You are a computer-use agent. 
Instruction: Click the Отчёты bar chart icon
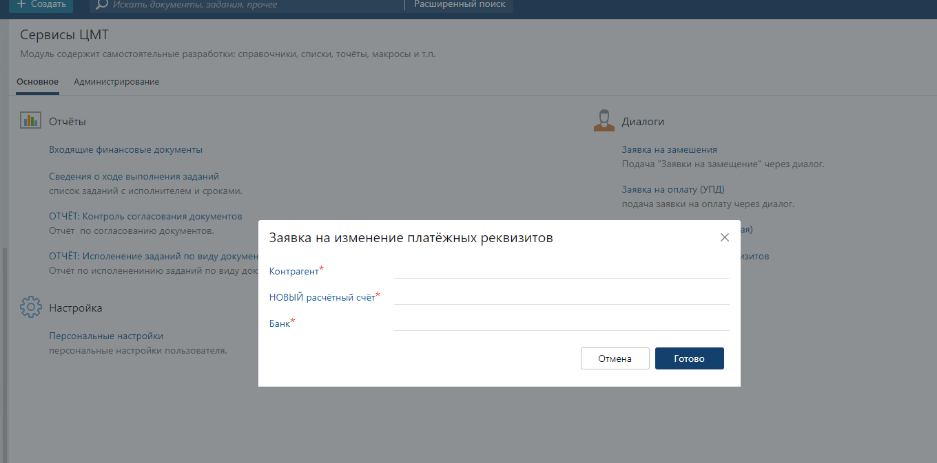[30, 120]
